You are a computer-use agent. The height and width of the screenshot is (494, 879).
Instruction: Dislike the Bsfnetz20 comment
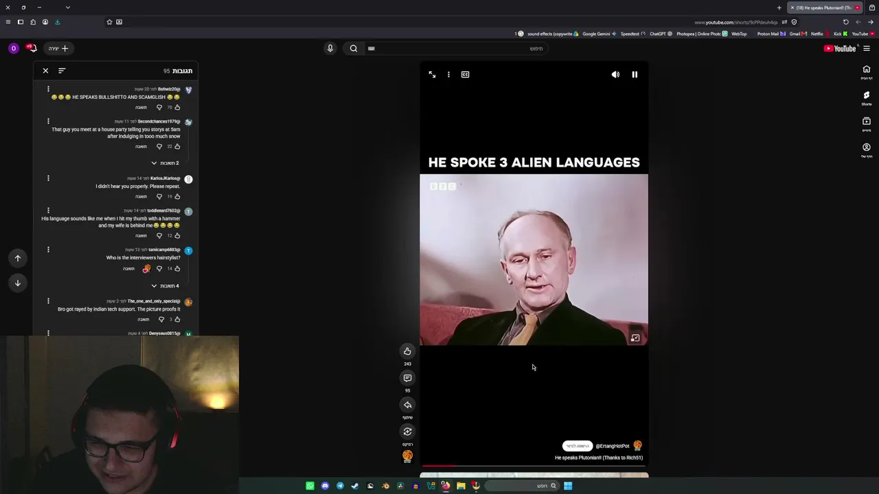coord(159,108)
